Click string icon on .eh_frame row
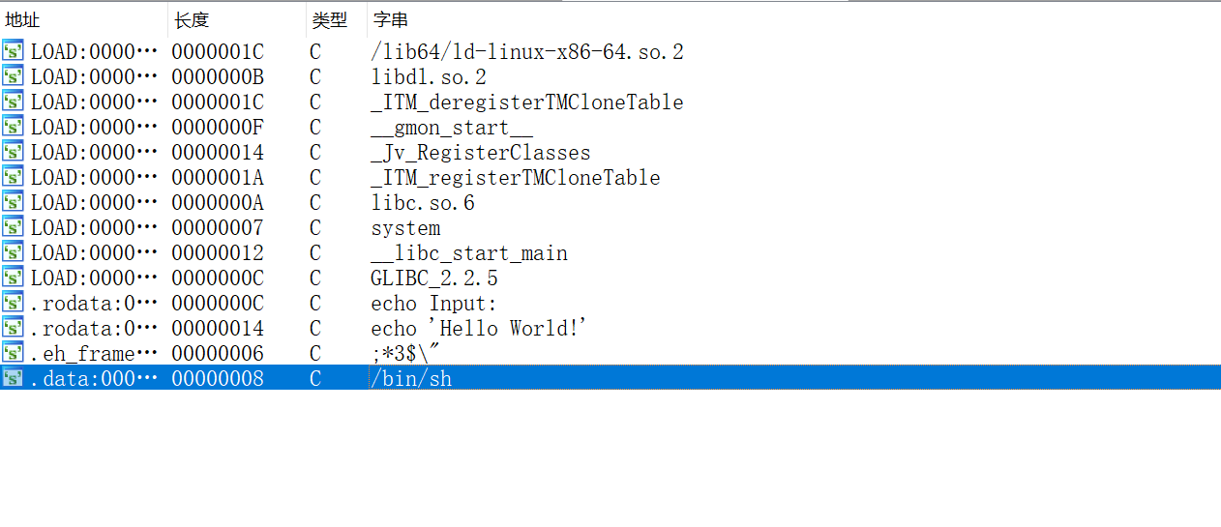This screenshot has height=527, width=1221. click(14, 353)
